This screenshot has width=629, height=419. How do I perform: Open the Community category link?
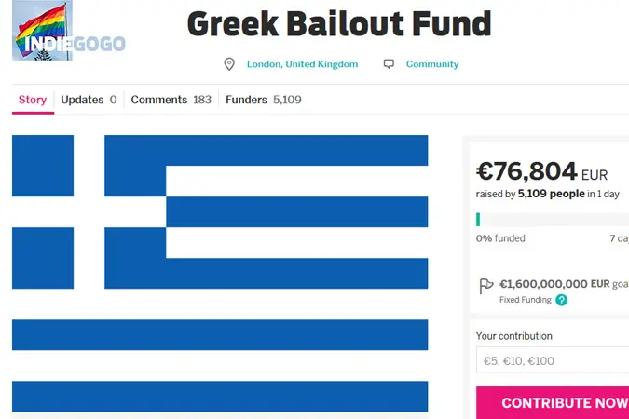432,64
